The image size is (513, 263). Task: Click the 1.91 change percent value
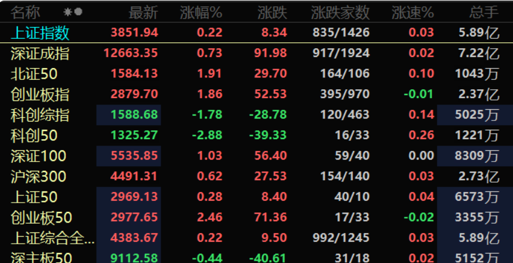[x=210, y=73]
